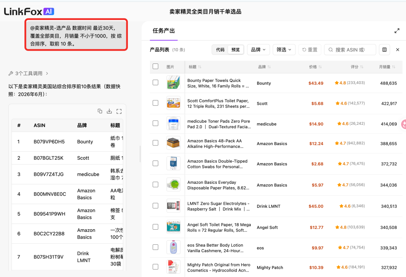Viewport: 406px width, 277px height.
Task: Check the Amazon Basics 48-Pack AA row
Action: pyautogui.click(x=155, y=143)
